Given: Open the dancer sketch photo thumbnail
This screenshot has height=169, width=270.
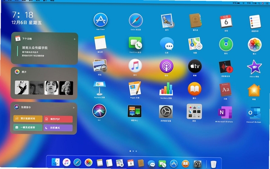Looking at the screenshot, I should [22, 87].
